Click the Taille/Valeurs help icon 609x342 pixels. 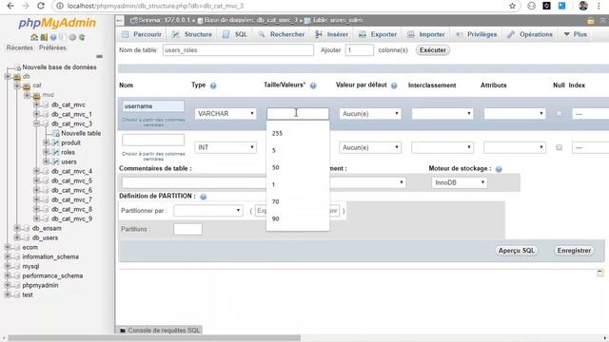(x=313, y=85)
